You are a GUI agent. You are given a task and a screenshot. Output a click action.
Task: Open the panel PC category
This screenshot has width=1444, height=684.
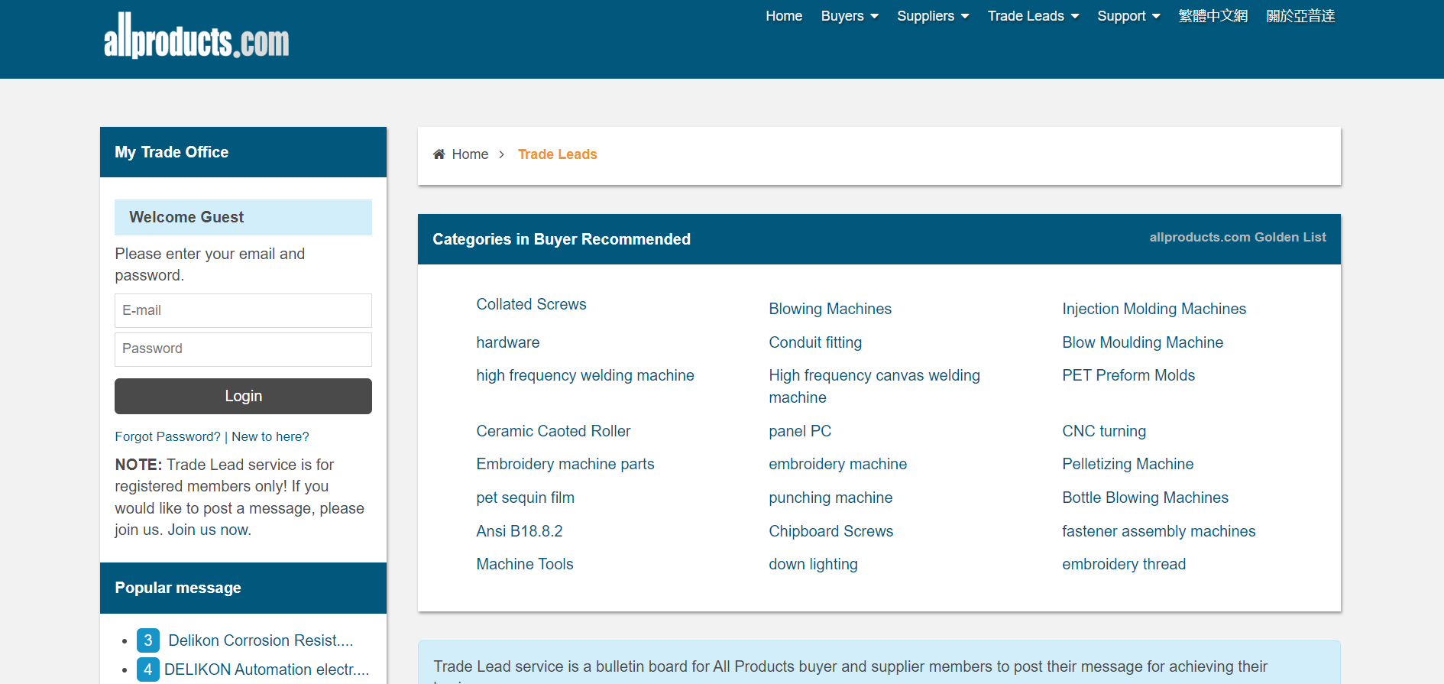pyautogui.click(x=800, y=431)
